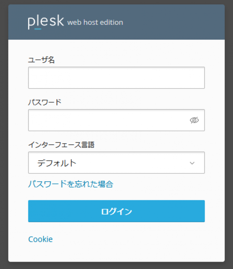Reveal typed password with the crossed-eye icon

194,120
